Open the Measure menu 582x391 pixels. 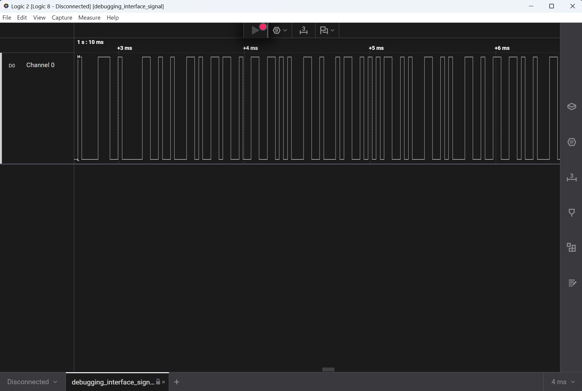tap(89, 18)
